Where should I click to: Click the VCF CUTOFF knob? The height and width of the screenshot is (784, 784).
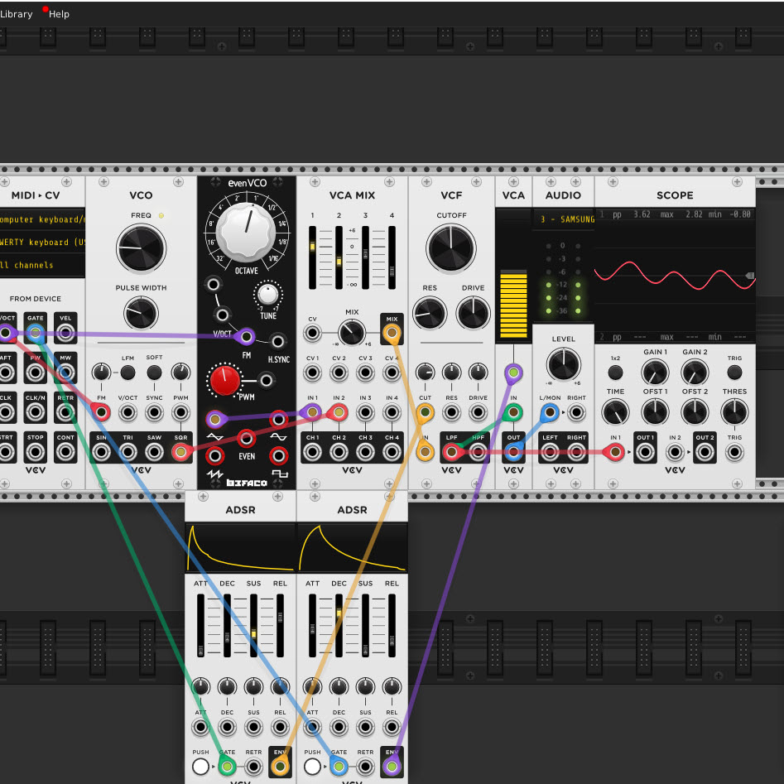point(451,248)
